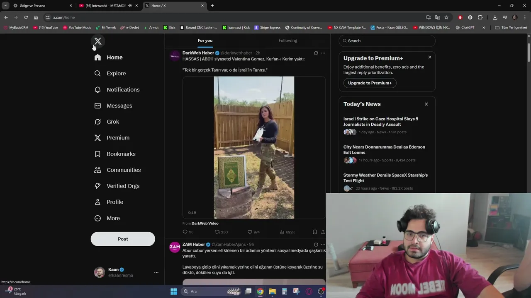
Task: Bookmark the DarkWeb Haber post
Action: coord(315,232)
